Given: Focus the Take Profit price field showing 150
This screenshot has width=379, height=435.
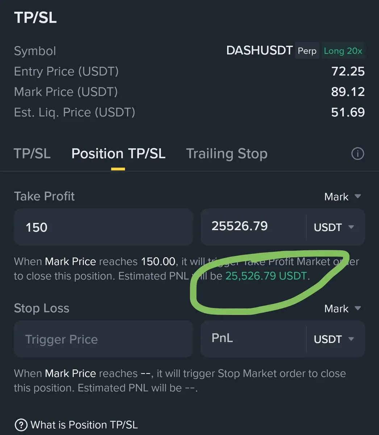Looking at the screenshot, I should 103,227.
